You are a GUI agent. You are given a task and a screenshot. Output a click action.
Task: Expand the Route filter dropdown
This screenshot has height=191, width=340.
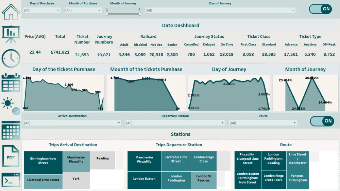[263, 123]
